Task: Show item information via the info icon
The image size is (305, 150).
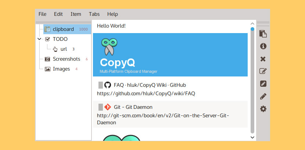Action: [x=263, y=46]
